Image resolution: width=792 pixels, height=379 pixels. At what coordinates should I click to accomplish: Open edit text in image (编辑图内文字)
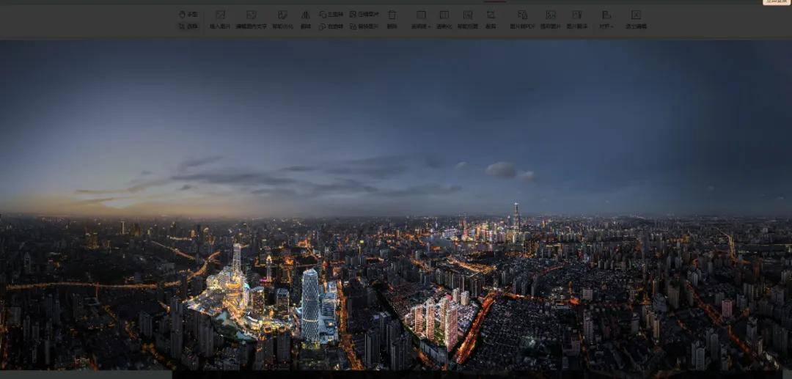[251, 19]
